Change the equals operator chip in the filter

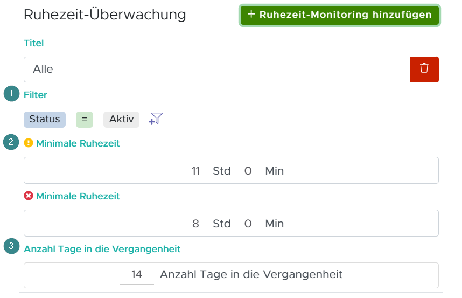pyautogui.click(x=84, y=119)
